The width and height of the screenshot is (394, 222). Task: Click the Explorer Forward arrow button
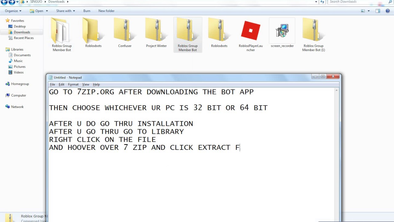(12, 2)
